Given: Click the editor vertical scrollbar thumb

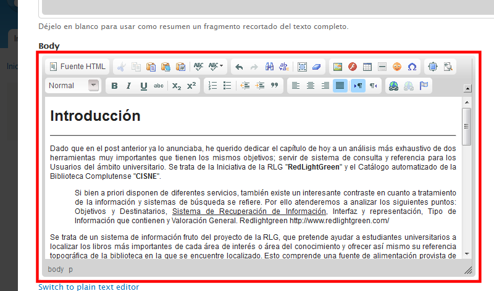Looking at the screenshot, I should tap(467, 126).
